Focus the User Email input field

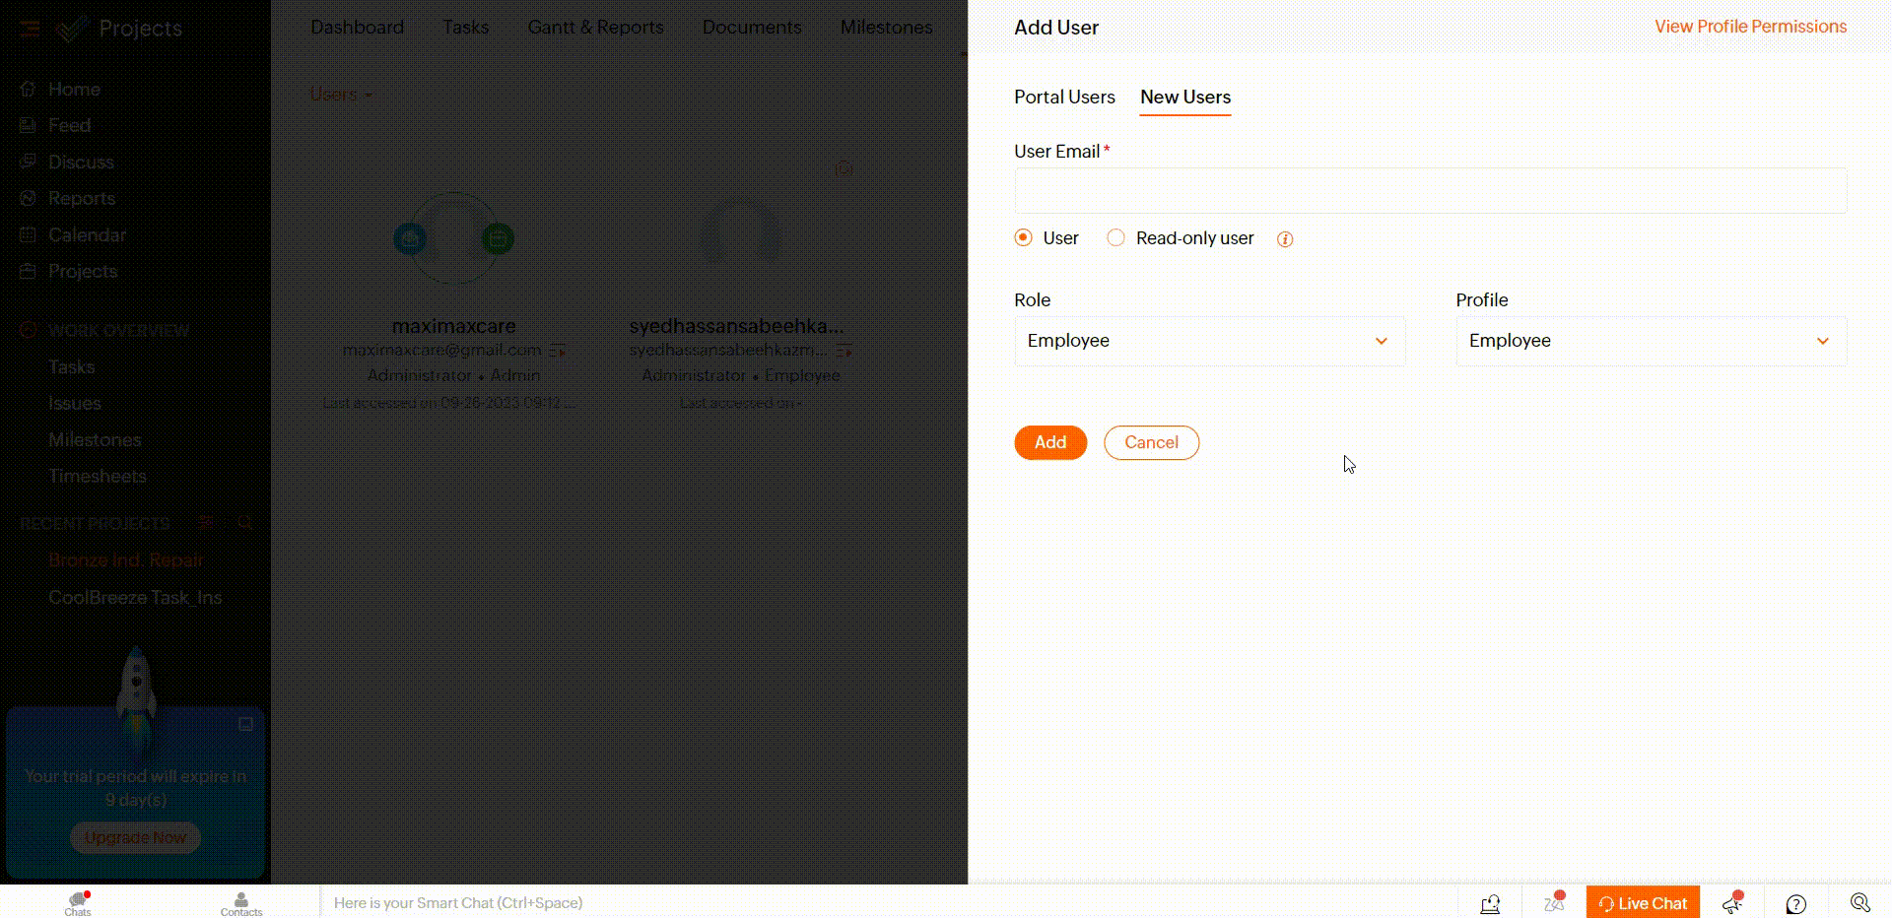click(x=1430, y=191)
